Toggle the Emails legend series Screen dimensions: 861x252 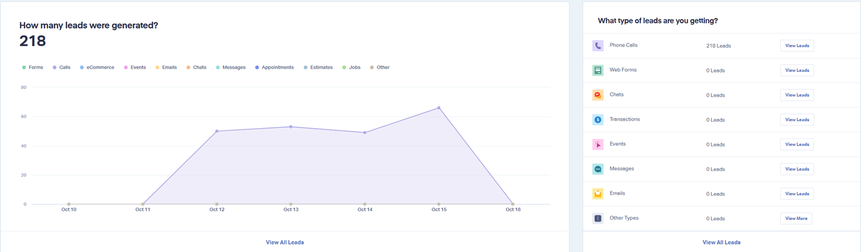166,68
